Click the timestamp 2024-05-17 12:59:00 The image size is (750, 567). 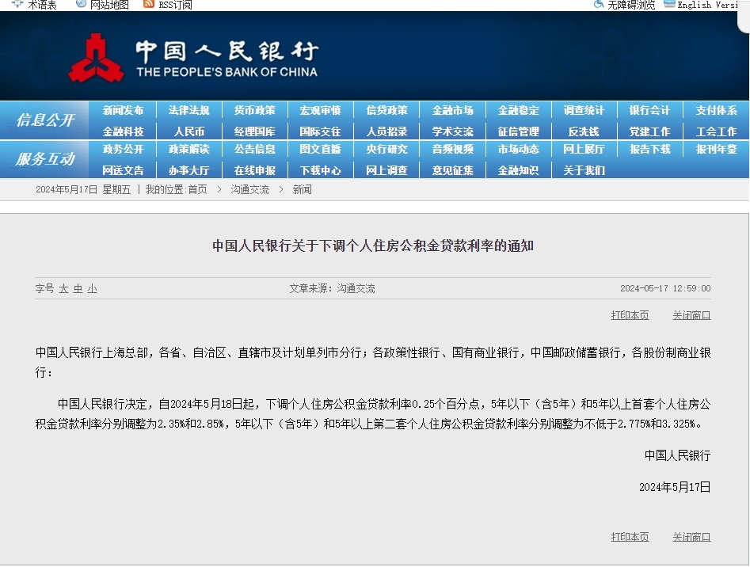665,289
